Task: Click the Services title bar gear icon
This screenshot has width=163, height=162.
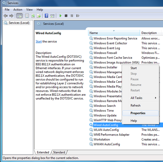Action: click(4, 3)
